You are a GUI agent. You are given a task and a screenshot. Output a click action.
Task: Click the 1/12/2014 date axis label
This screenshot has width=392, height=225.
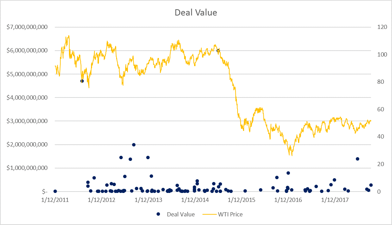pyautogui.click(x=195, y=200)
